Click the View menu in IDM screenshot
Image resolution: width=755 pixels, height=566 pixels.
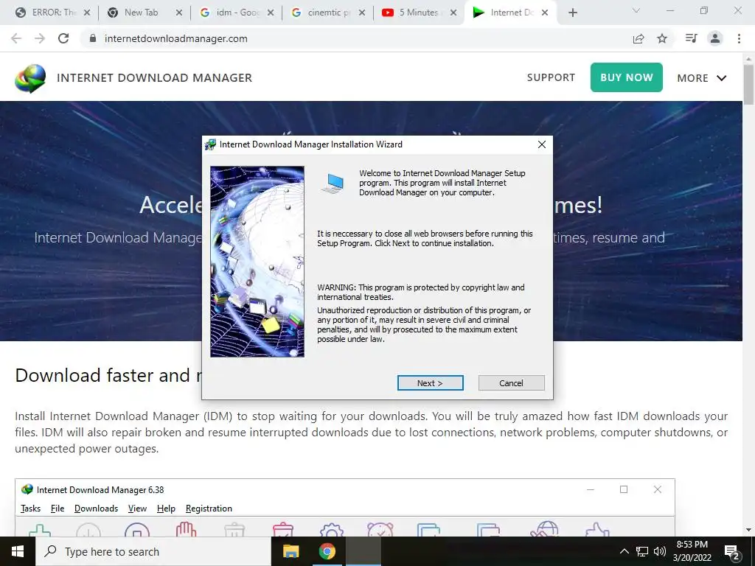pyautogui.click(x=137, y=509)
